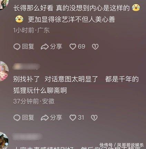Image resolution: width=146 pixels, height=149 pixels.
Task: Click the reply bubble icon under the 广东 comment
Action: click(17, 47)
